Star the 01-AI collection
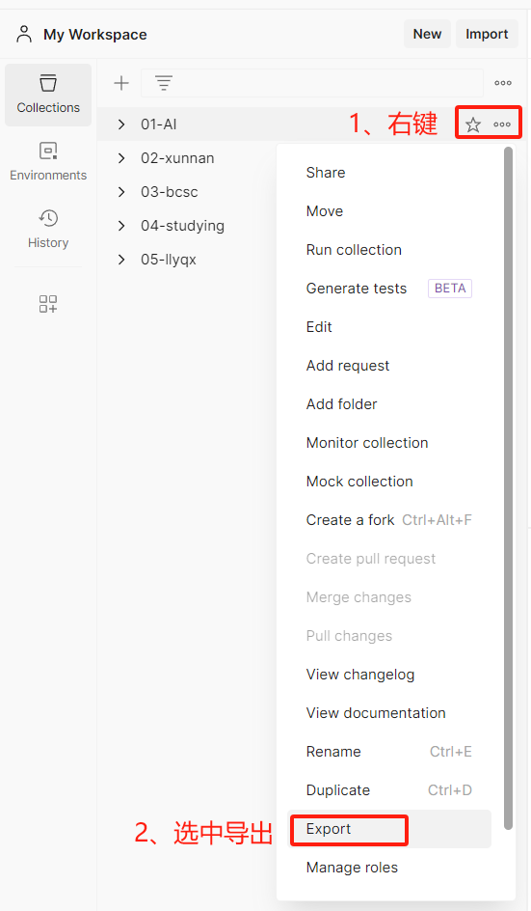 (473, 124)
